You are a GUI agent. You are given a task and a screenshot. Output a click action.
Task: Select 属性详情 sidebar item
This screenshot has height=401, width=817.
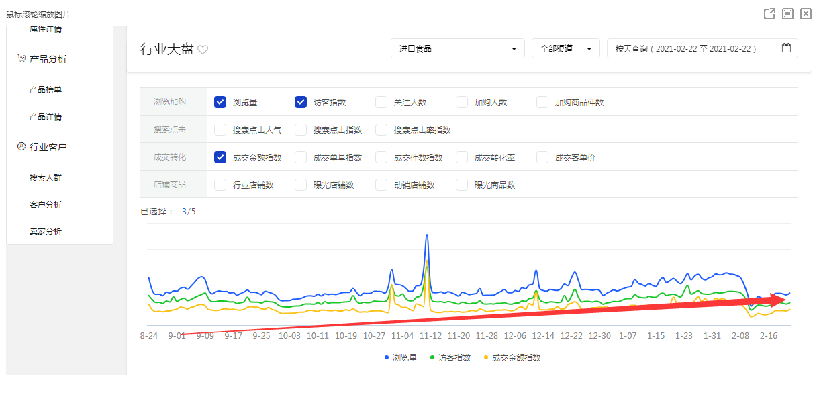pyautogui.click(x=46, y=30)
